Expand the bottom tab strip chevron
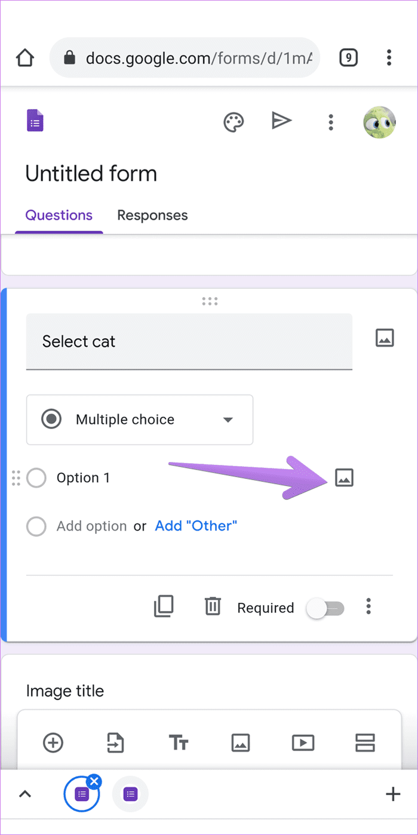 click(25, 794)
